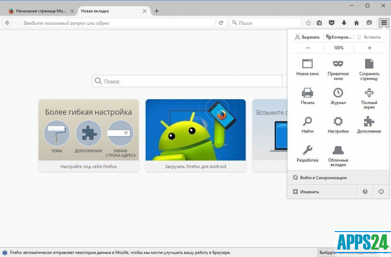Open a new private window (Приватное окно)
391x257 pixels.
338,69
